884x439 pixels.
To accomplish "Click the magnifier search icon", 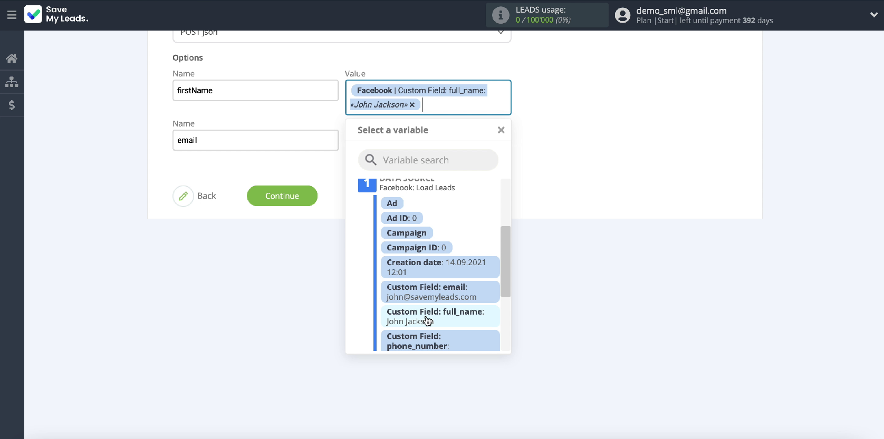I will pyautogui.click(x=371, y=160).
